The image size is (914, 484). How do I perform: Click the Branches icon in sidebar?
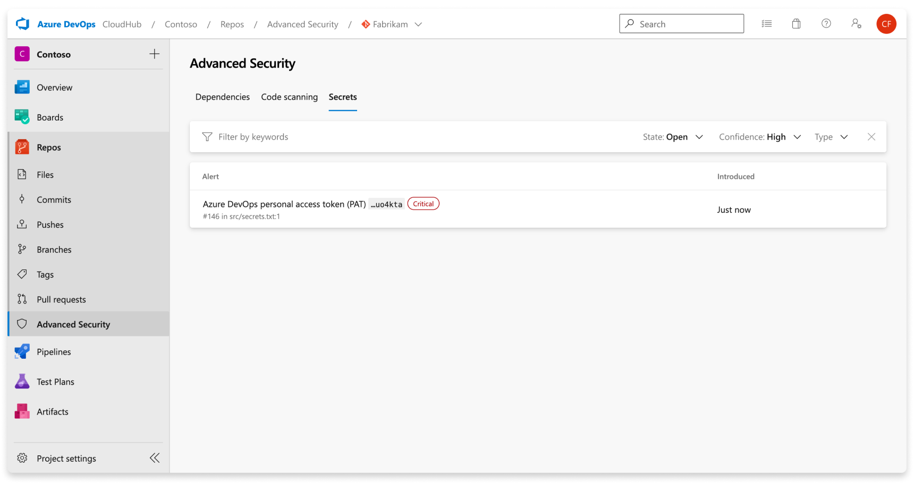22,249
